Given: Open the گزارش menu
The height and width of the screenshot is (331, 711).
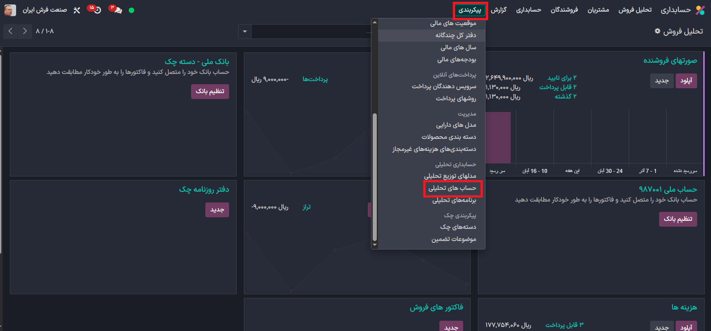Looking at the screenshot, I should point(498,10).
